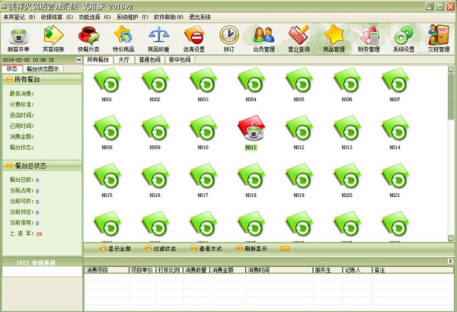Open the 功能选择 menu

tap(94, 18)
